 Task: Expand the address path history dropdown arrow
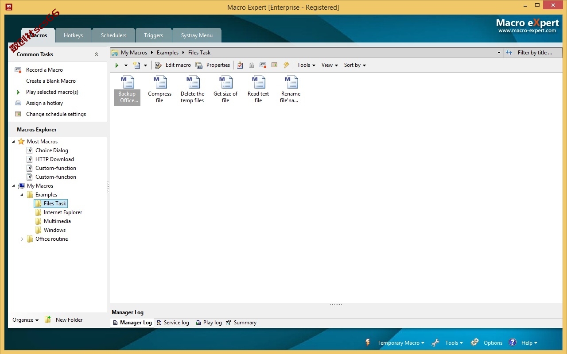[x=499, y=53]
